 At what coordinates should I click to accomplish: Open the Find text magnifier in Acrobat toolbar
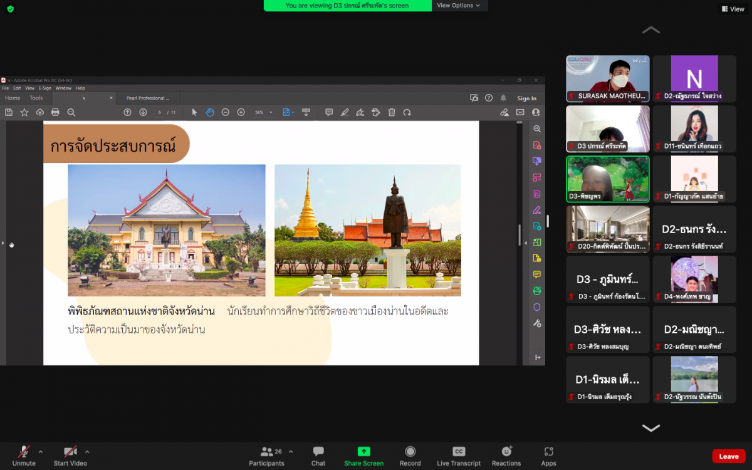[x=71, y=112]
